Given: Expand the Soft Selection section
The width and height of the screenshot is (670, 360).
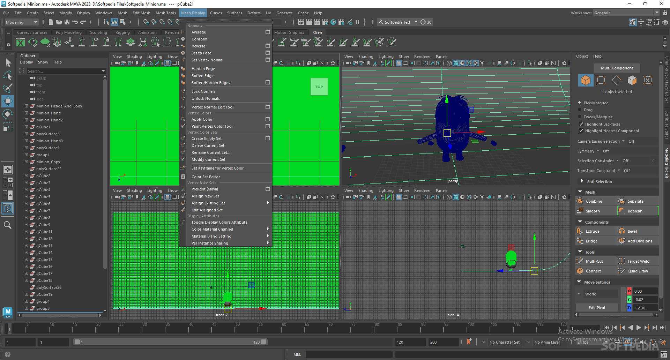Looking at the screenshot, I should (582, 181).
